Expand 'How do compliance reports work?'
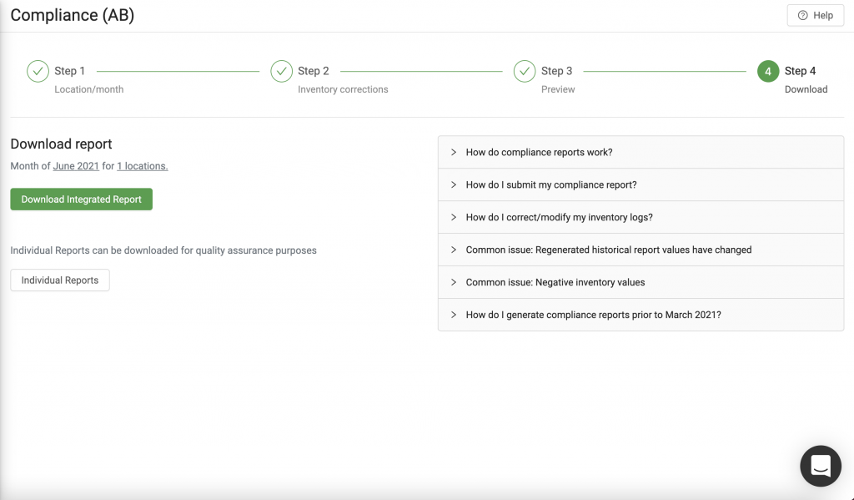The width and height of the screenshot is (854, 500). click(x=641, y=152)
